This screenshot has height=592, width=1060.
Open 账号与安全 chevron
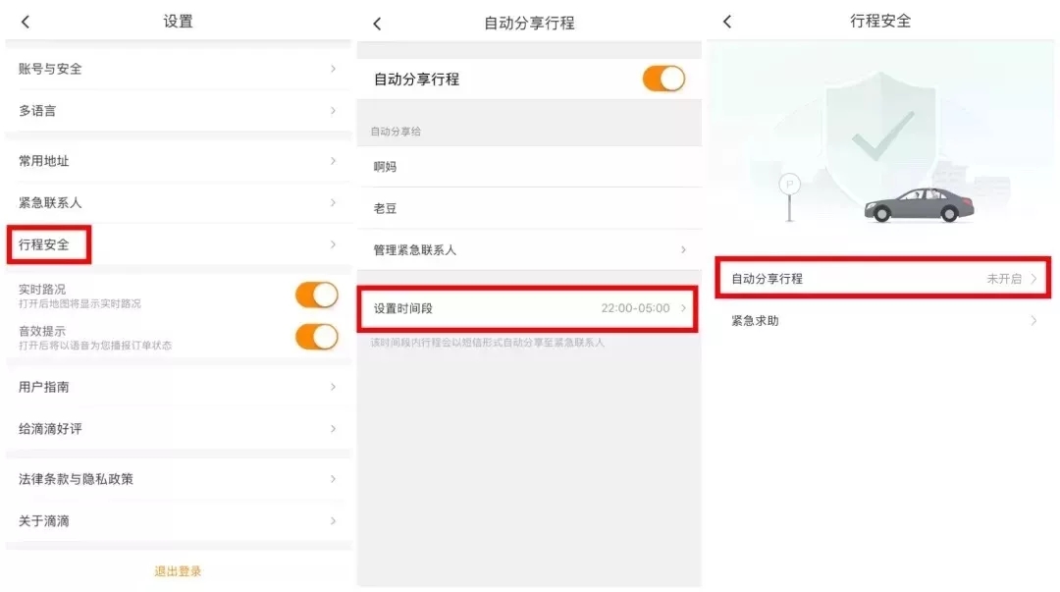click(334, 69)
